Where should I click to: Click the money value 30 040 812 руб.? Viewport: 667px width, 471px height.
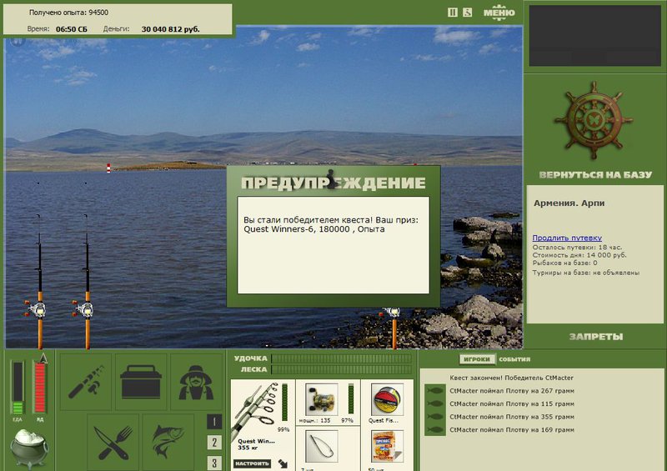(171, 29)
